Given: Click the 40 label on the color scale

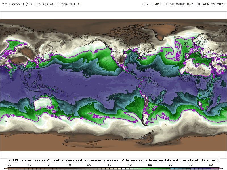Looking at the screenshot, I should pyautogui.click(x=130, y=165).
